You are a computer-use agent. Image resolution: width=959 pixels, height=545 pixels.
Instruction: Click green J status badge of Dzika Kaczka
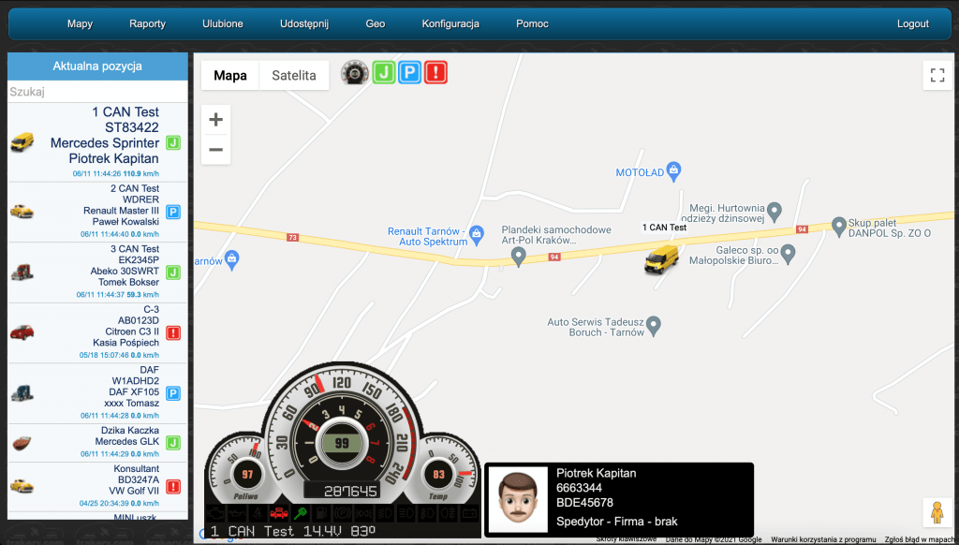(173, 442)
